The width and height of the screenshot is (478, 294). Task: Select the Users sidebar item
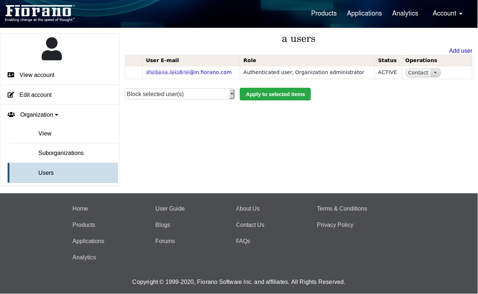click(x=46, y=173)
